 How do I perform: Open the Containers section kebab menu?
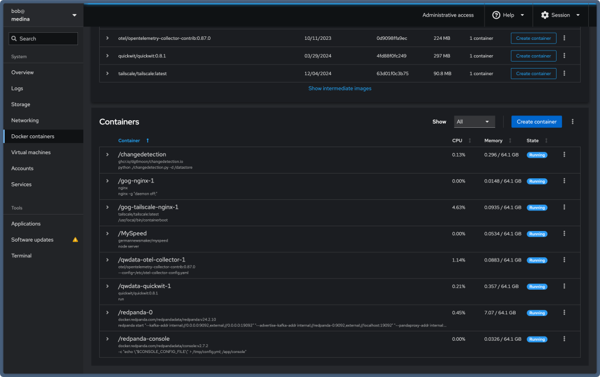[572, 121]
